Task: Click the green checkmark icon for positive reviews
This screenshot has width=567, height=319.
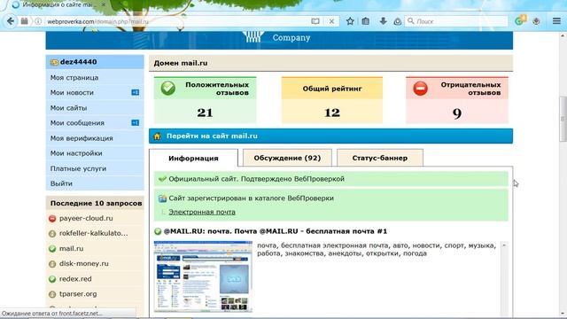Action: 168,89
